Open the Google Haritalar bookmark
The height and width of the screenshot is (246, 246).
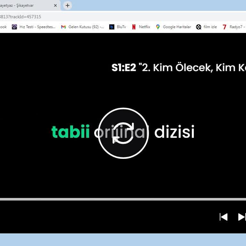click(173, 27)
